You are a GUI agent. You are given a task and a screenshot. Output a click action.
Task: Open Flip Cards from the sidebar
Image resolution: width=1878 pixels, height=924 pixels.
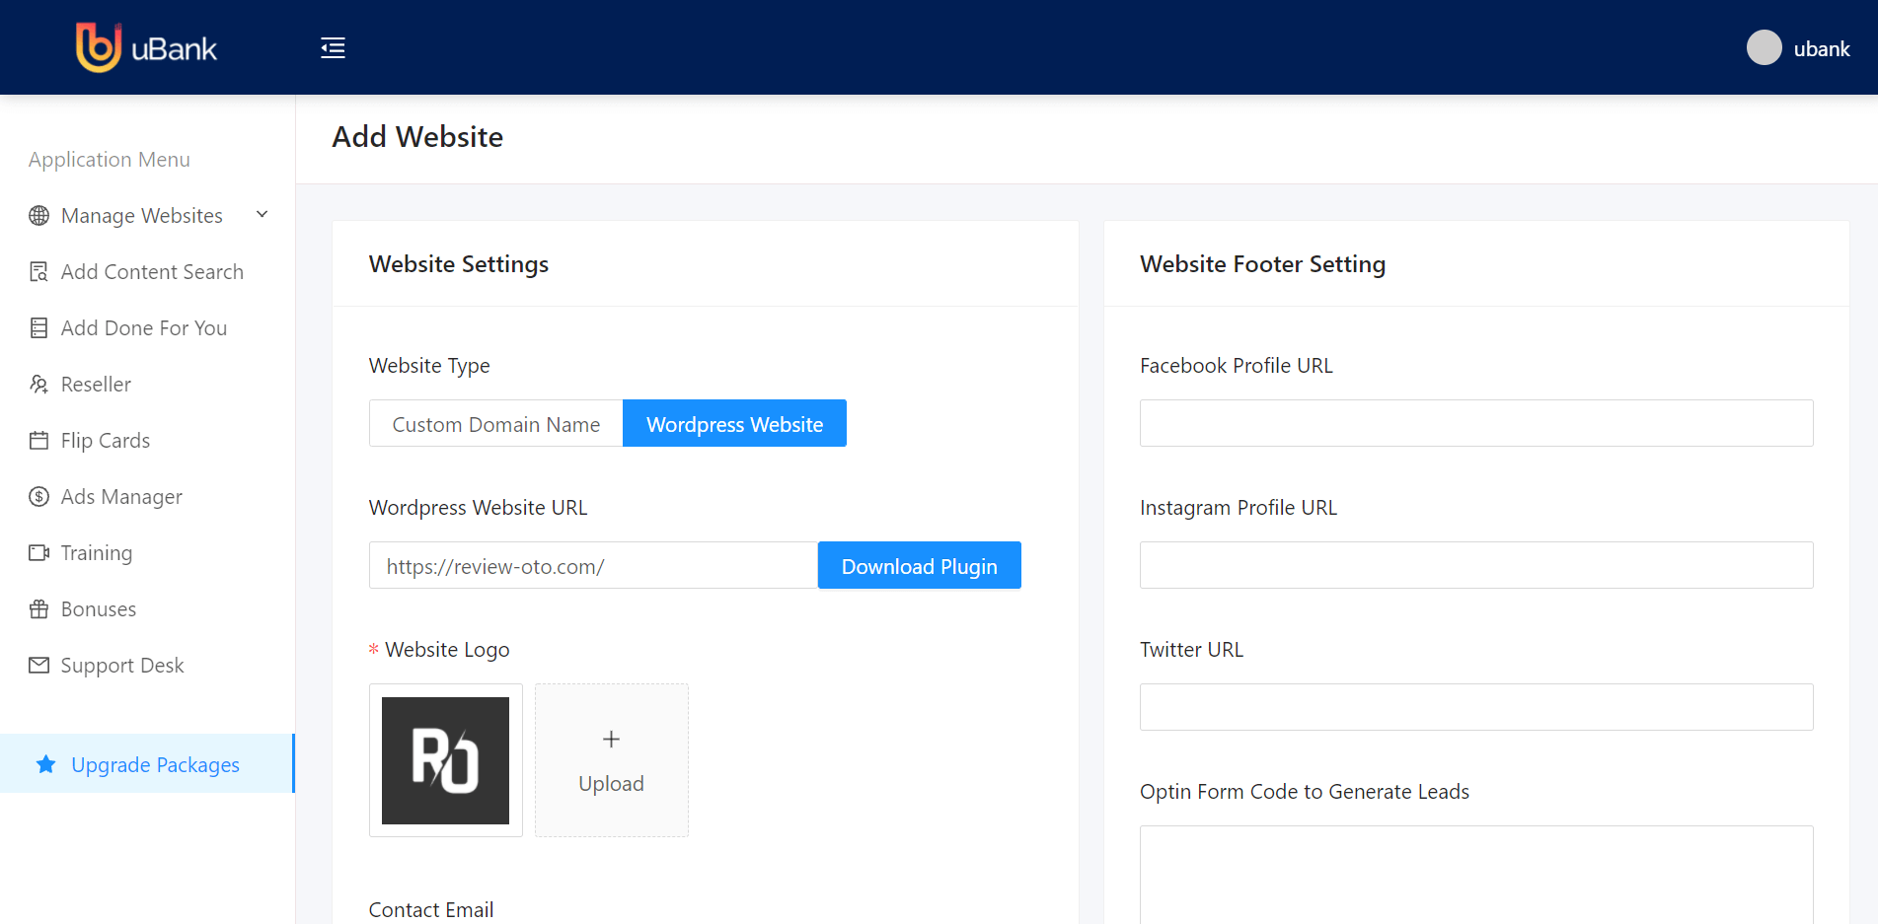point(106,441)
